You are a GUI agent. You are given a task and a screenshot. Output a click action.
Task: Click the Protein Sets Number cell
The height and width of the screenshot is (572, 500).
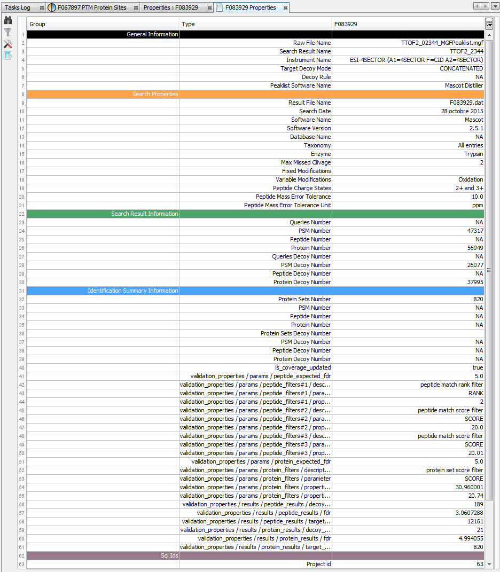[255, 300]
